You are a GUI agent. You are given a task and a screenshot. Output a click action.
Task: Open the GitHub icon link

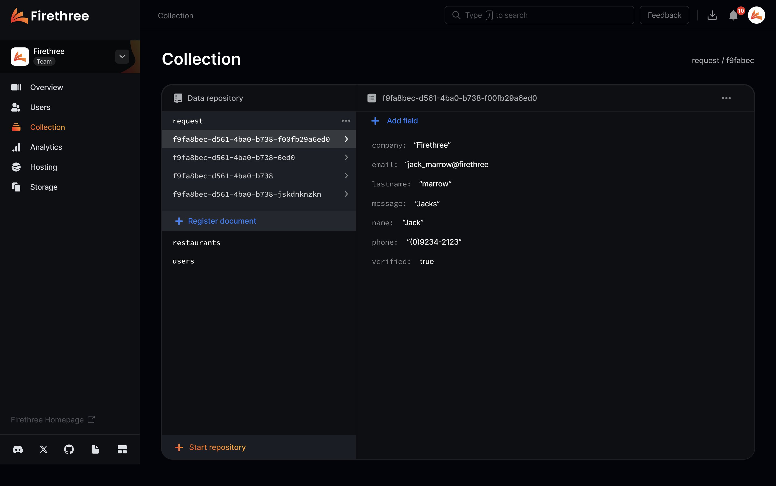[69, 449]
